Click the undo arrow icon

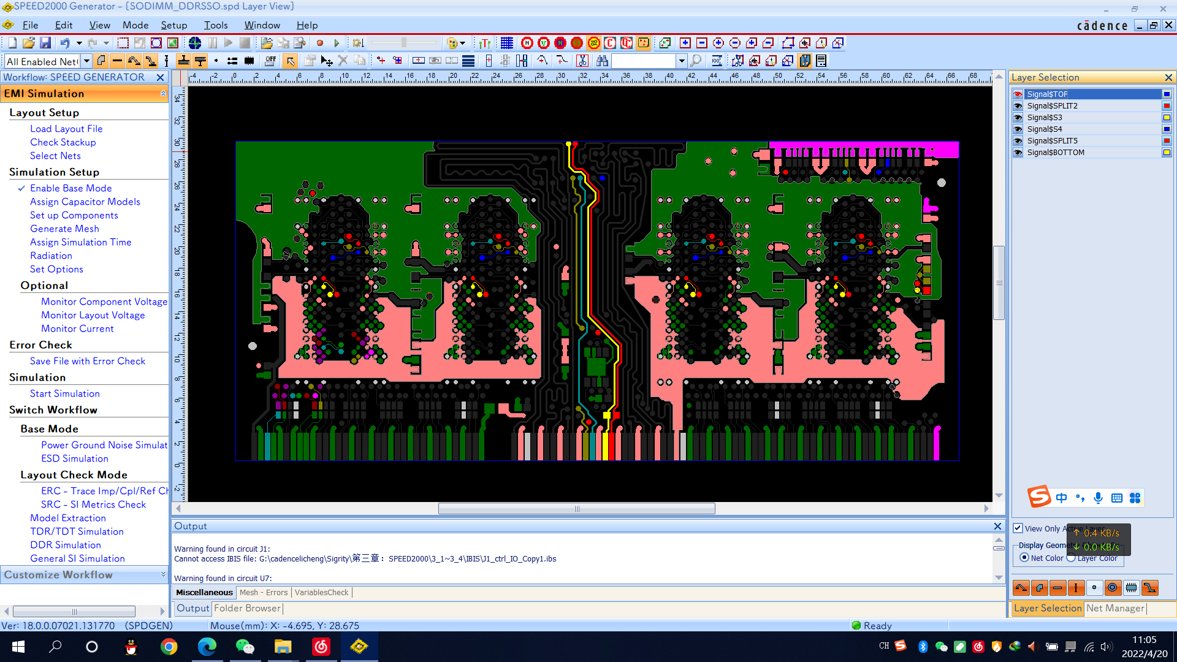65,43
